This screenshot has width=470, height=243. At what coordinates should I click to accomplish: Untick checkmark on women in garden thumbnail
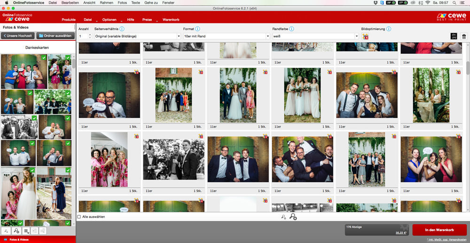68,57
